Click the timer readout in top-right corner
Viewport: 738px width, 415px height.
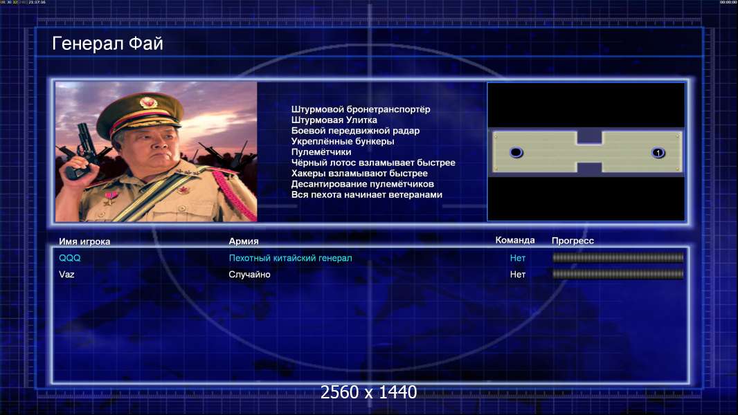(x=728, y=2)
